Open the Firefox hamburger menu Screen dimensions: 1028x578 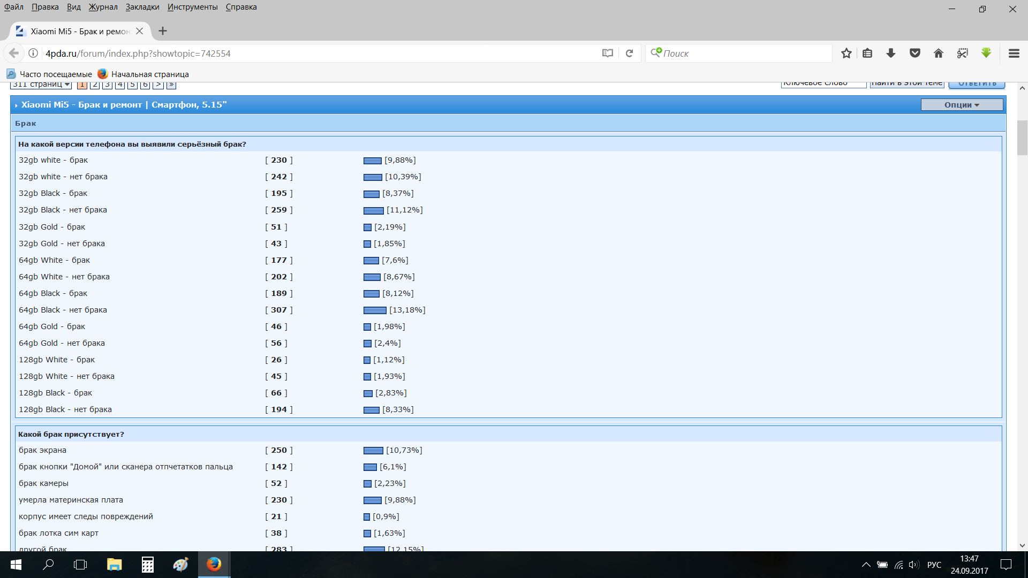click(x=1014, y=53)
